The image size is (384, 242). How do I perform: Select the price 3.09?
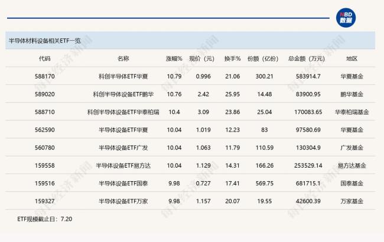(203, 112)
